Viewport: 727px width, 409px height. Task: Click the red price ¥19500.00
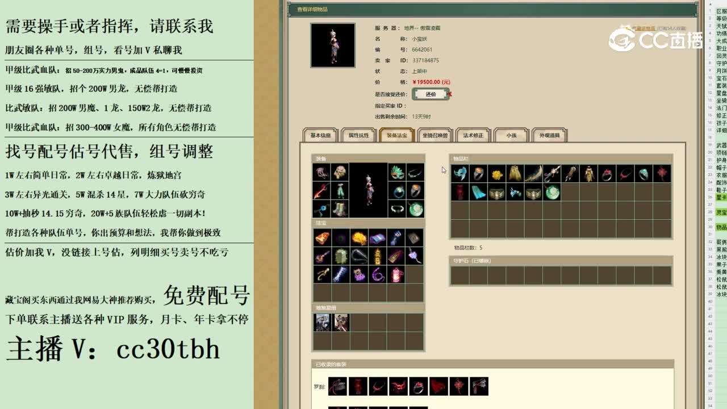click(x=431, y=82)
